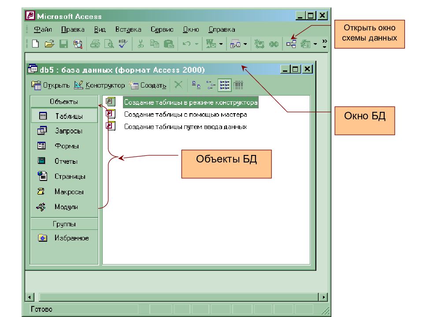This screenshot has width=423, height=317.
Task: Open the Окно menu
Action: click(x=191, y=29)
